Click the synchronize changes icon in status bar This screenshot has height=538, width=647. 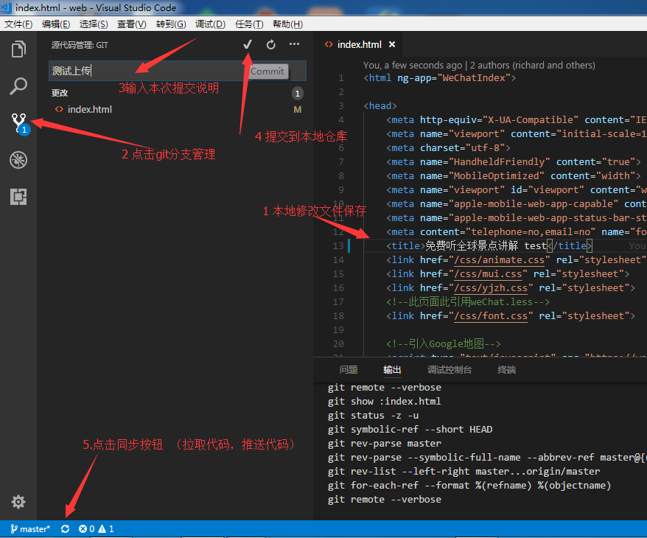tap(65, 529)
